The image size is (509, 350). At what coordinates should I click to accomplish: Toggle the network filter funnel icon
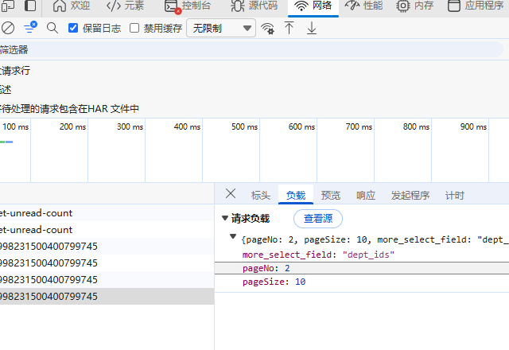29,29
